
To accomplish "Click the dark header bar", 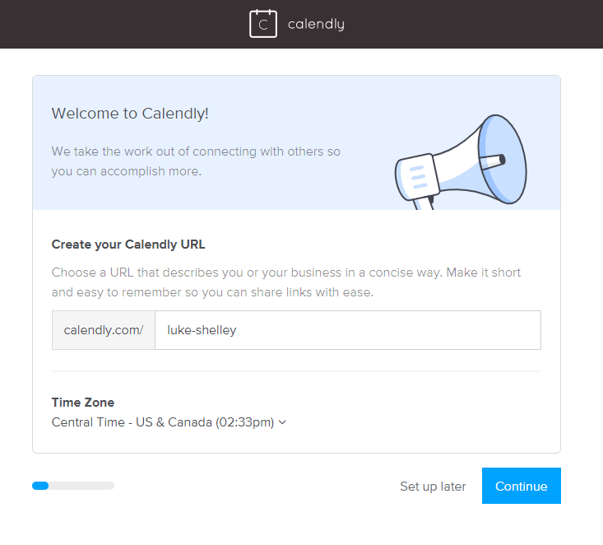I will (301, 24).
